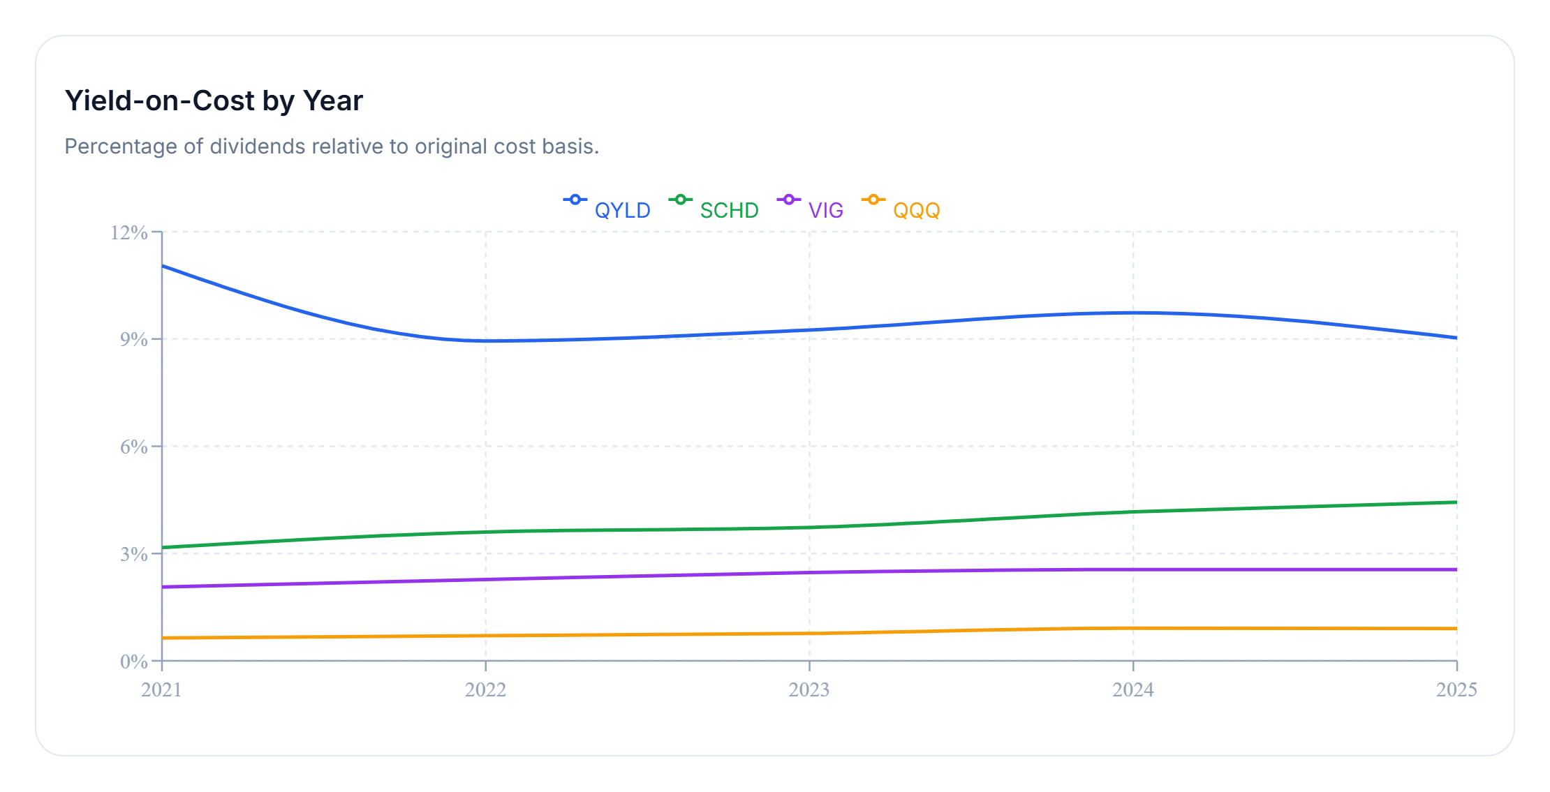Click the VIG purple legend marker icon
The height and width of the screenshot is (792, 1550).
click(x=788, y=200)
